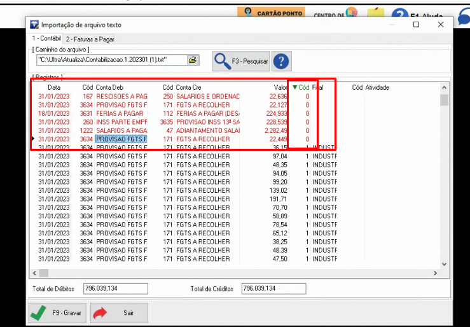Click the yellow sticky note icon in background
The width and height of the screenshot is (470, 327).
376,13
